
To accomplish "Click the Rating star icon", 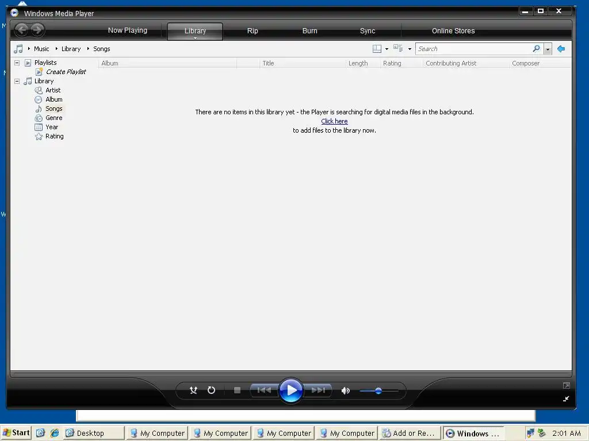I will pyautogui.click(x=39, y=136).
